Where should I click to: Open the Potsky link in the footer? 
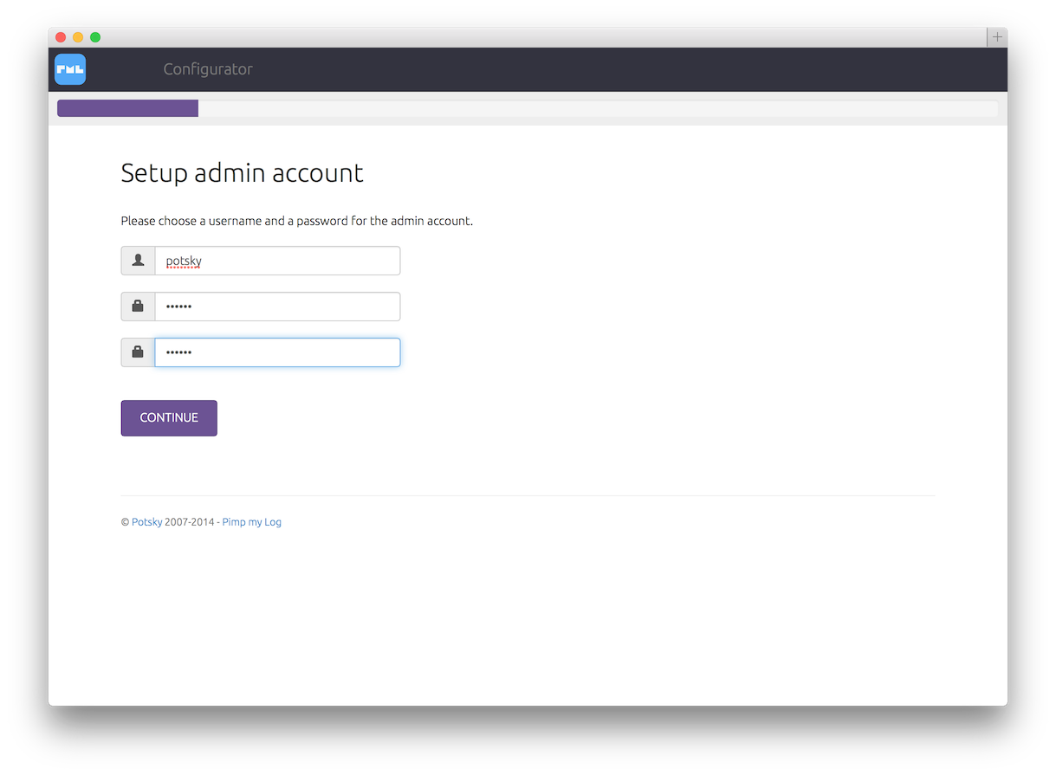click(x=146, y=522)
